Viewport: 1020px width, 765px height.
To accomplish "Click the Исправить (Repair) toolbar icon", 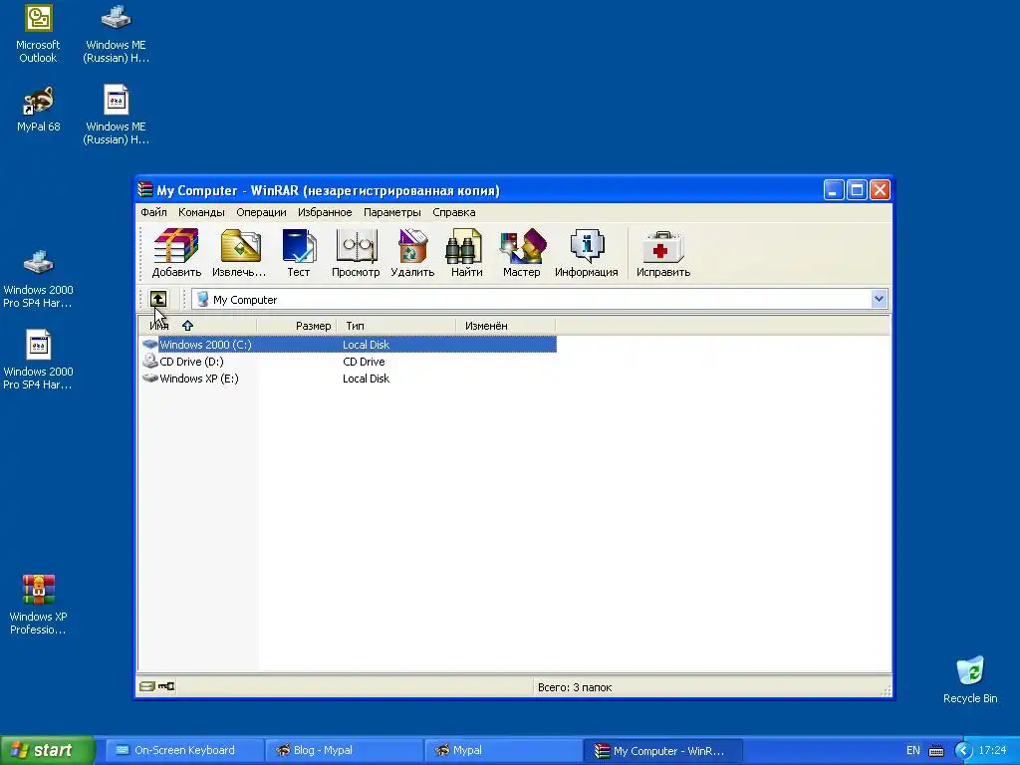I will tap(662, 253).
